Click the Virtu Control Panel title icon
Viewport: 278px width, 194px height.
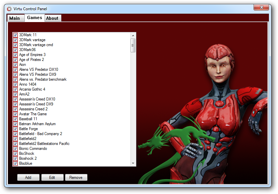click(x=9, y=9)
